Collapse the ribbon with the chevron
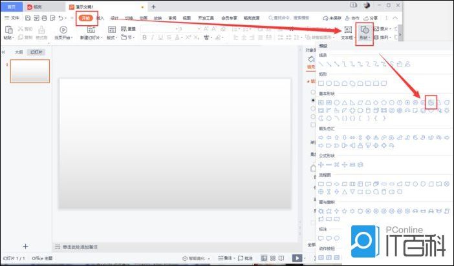Image resolution: width=454 pixels, height=266 pixels. 395,18
